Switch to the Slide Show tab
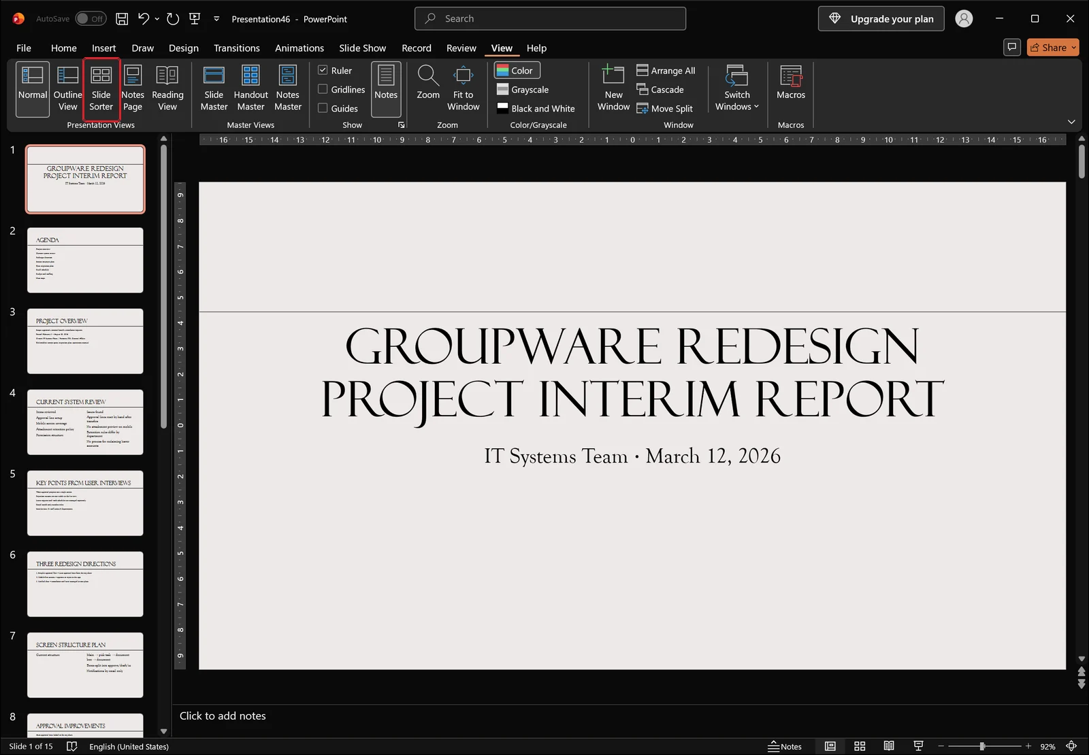The width and height of the screenshot is (1089, 755). click(x=363, y=48)
